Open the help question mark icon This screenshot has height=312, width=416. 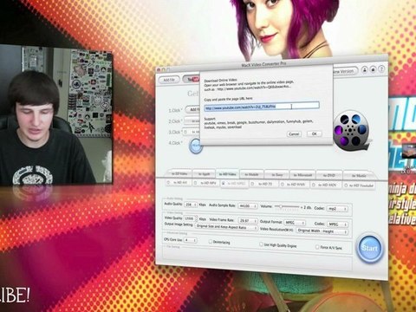point(381,69)
